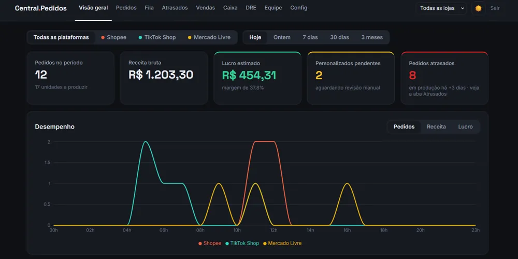Toggle the sun theme icon

[x=478, y=8]
